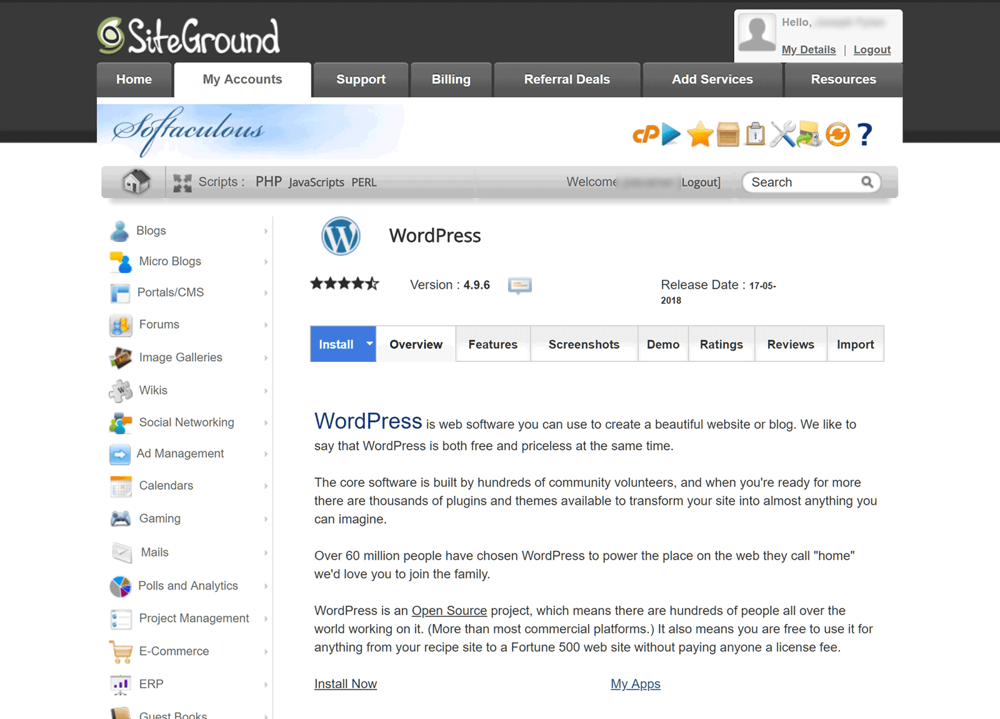The height and width of the screenshot is (719, 1000).
Task: Click the Micro Blogs category icon
Action: [x=121, y=261]
